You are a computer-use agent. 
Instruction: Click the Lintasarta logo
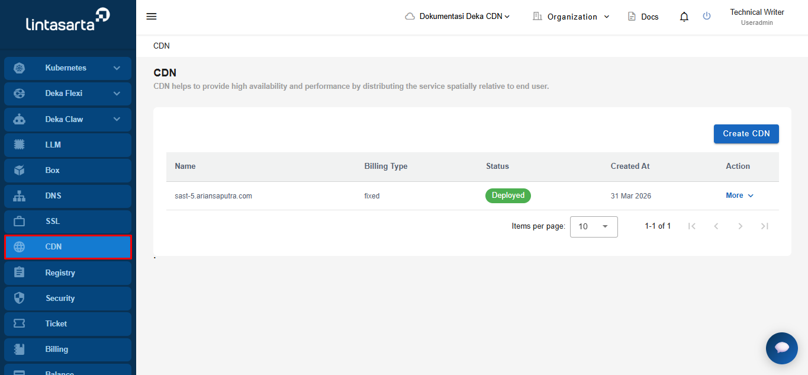click(68, 21)
